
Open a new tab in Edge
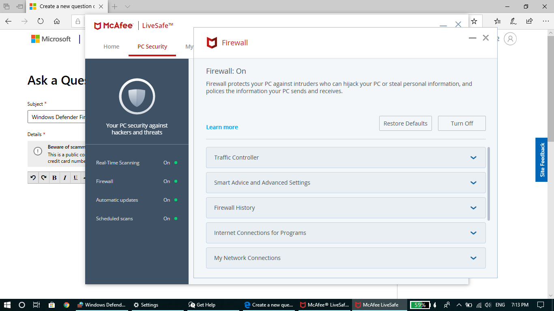click(x=115, y=6)
